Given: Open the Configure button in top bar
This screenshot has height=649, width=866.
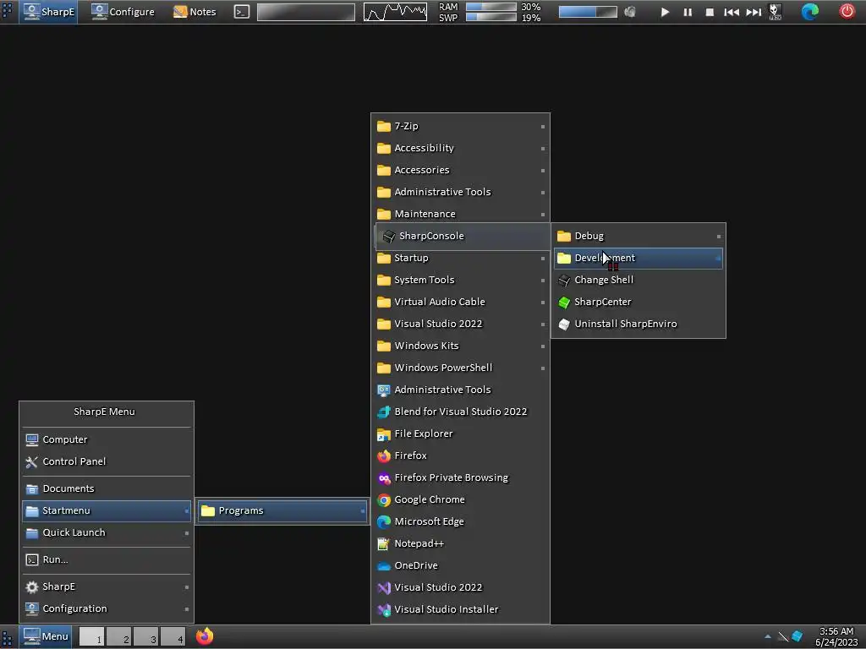Looking at the screenshot, I should coord(123,12).
